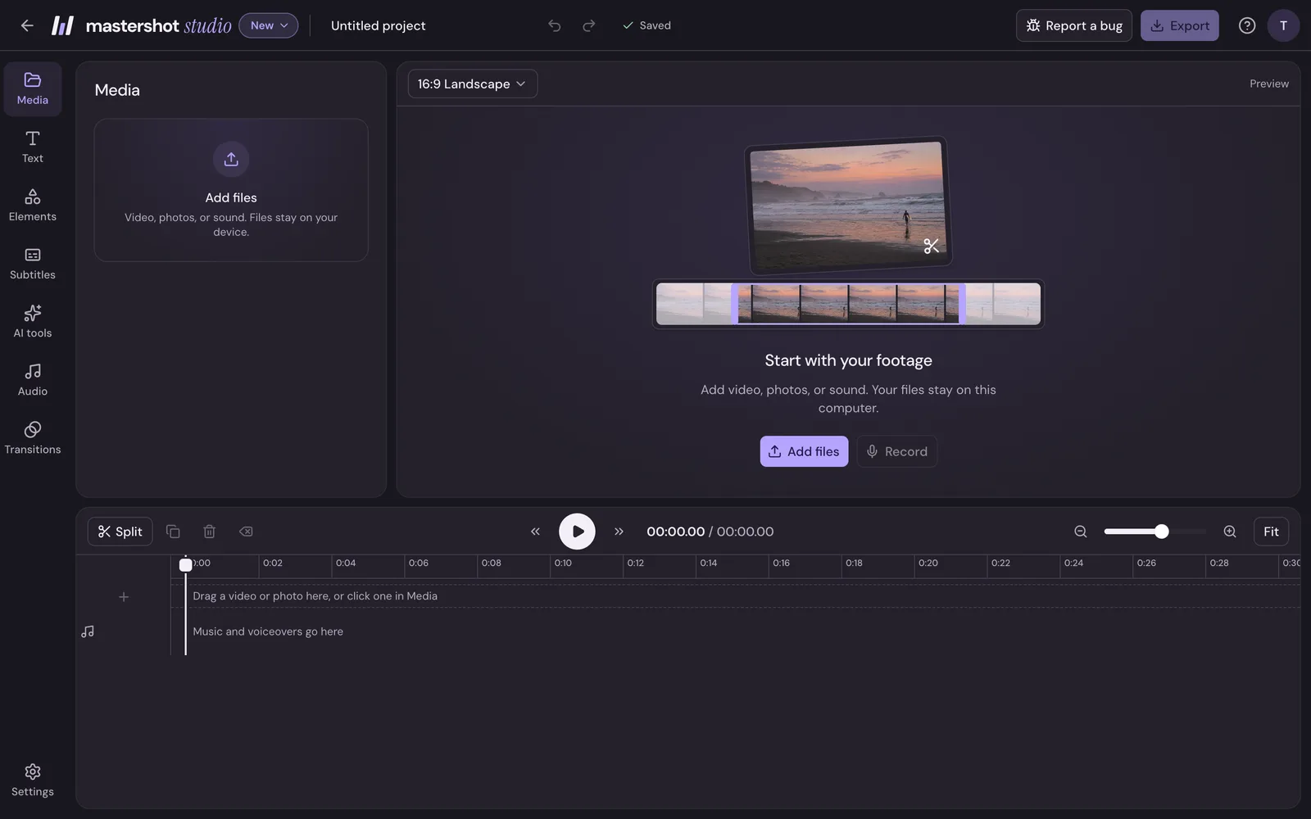
Task: Expand the 16:9 Landscape aspect ratio dropdown
Action: pyautogui.click(x=473, y=84)
